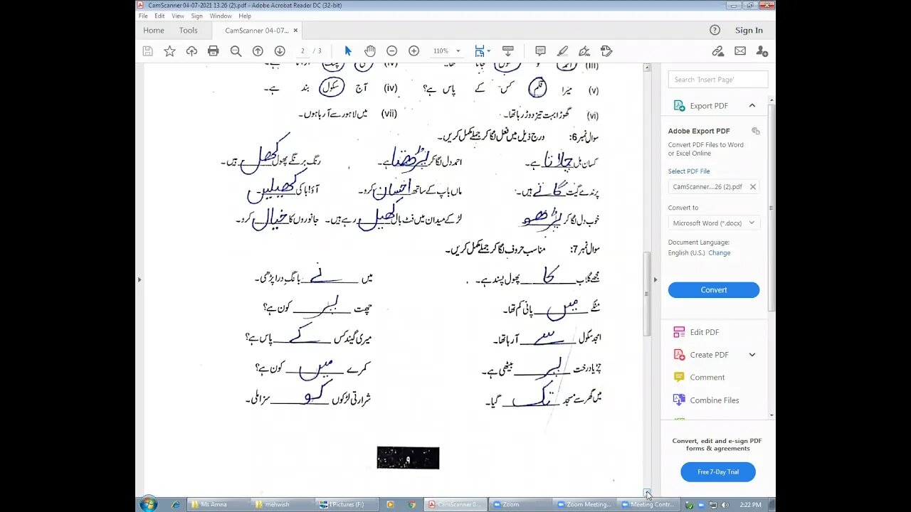Image resolution: width=911 pixels, height=512 pixels.
Task: Choose the Highlight text pen tool
Action: point(562,51)
